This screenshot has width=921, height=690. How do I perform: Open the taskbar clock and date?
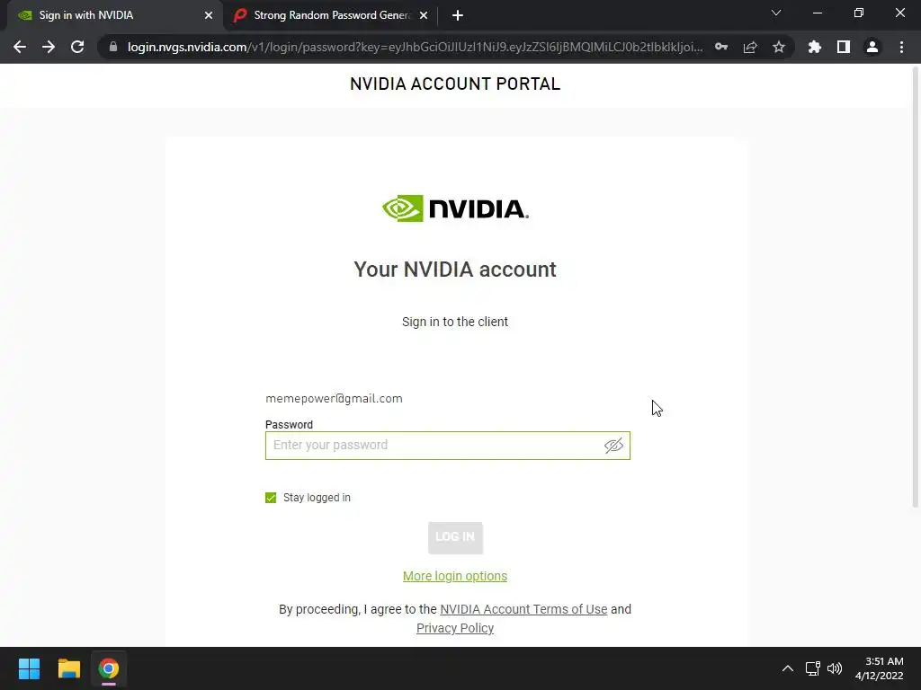880,668
